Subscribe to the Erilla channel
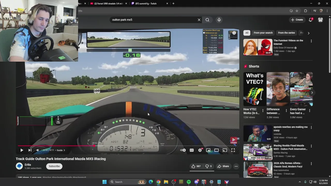The image size is (331, 186). 54,166
